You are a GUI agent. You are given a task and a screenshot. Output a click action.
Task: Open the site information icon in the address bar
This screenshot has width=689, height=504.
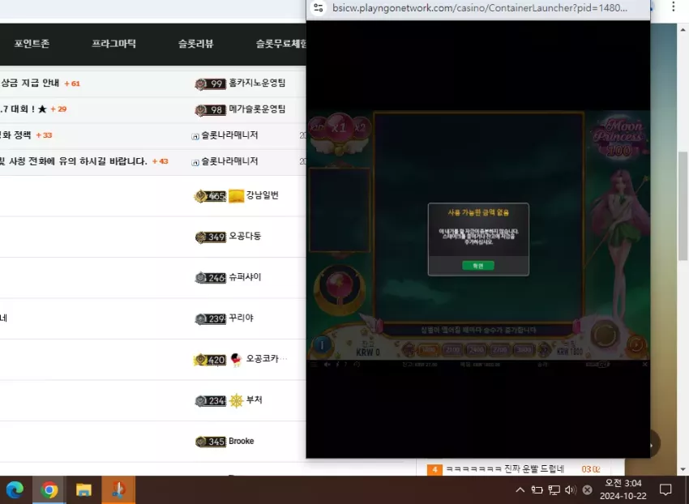319,8
